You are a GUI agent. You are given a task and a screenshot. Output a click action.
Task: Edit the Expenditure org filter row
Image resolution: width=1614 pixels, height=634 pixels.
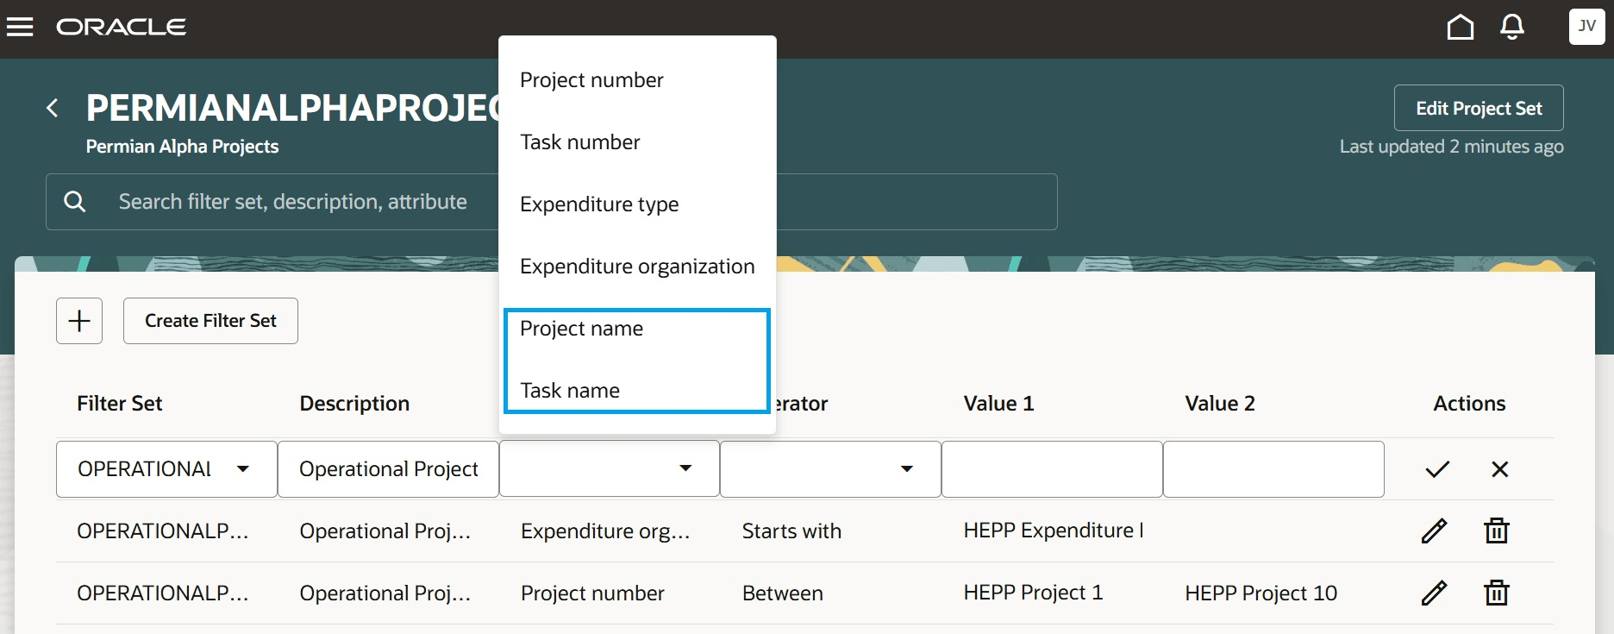(x=1434, y=531)
